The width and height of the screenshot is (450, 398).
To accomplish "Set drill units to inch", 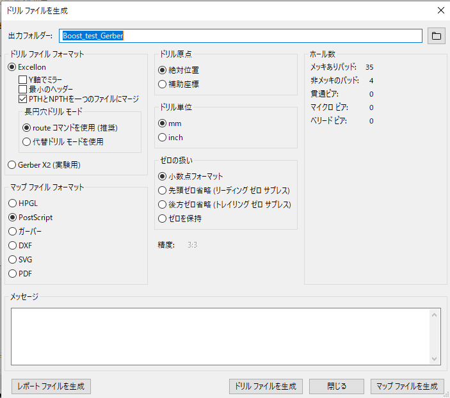I will (170, 138).
